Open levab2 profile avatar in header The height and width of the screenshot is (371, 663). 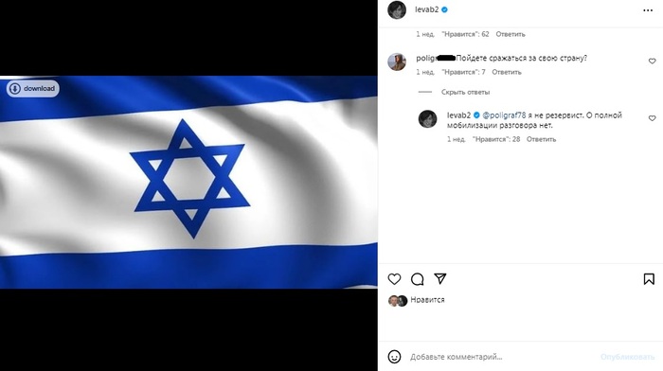[x=397, y=10]
